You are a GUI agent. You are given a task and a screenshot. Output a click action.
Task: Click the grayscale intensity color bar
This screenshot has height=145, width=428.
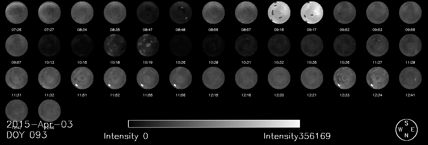coord(214,124)
